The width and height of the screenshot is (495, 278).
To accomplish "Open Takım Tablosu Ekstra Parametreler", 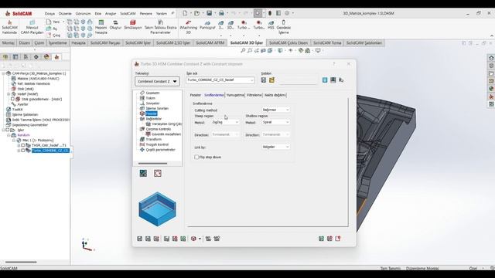I will point(160,27).
